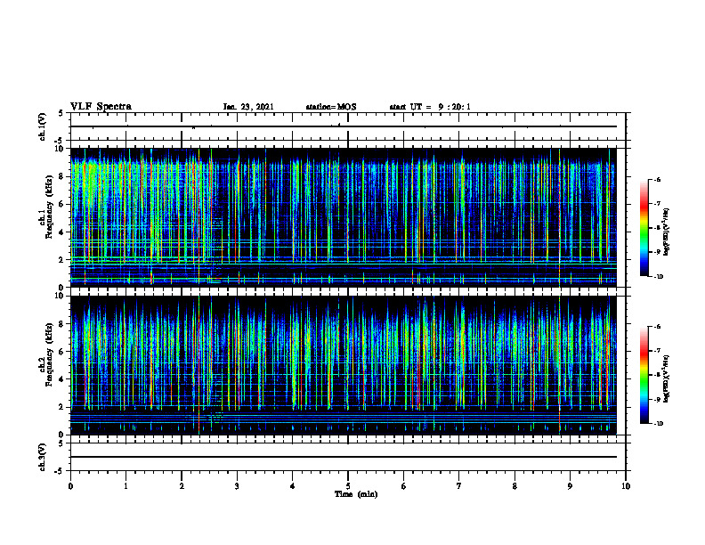Click time-axis tick label "1"
705x545 pixels.
(126, 486)
